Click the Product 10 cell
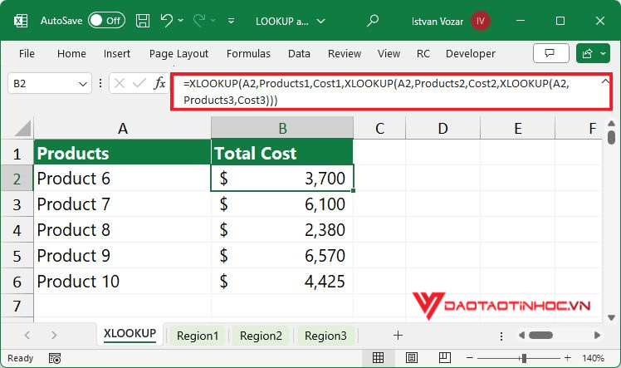Screen dimensions: 621x368 pyautogui.click(x=122, y=282)
